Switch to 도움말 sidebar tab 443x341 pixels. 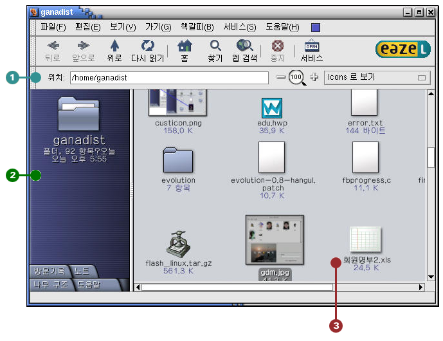(89, 284)
